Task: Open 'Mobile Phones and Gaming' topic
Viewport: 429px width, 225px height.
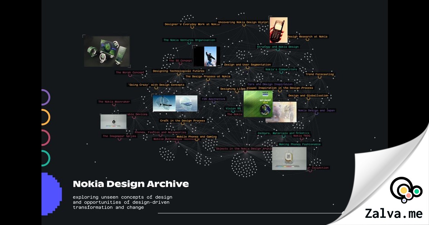Action: point(197,136)
